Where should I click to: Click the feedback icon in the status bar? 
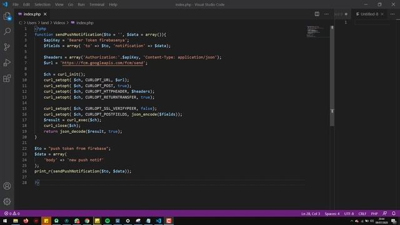[385, 213]
